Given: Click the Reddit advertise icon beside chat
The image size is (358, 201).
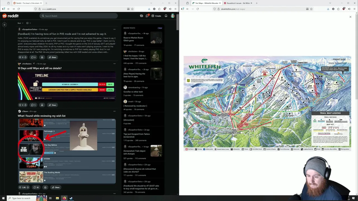Looking at the screenshot, I should (x=142, y=16).
